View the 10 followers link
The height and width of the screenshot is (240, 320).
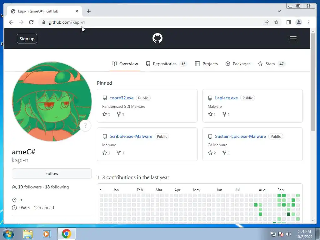(x=27, y=187)
